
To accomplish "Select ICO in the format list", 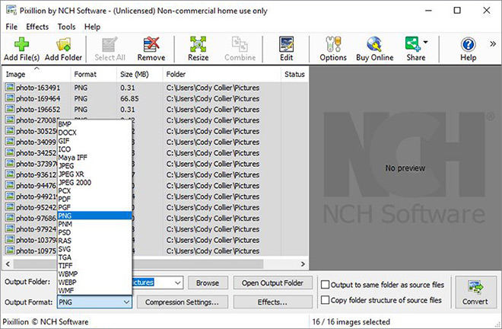I will click(x=94, y=149).
